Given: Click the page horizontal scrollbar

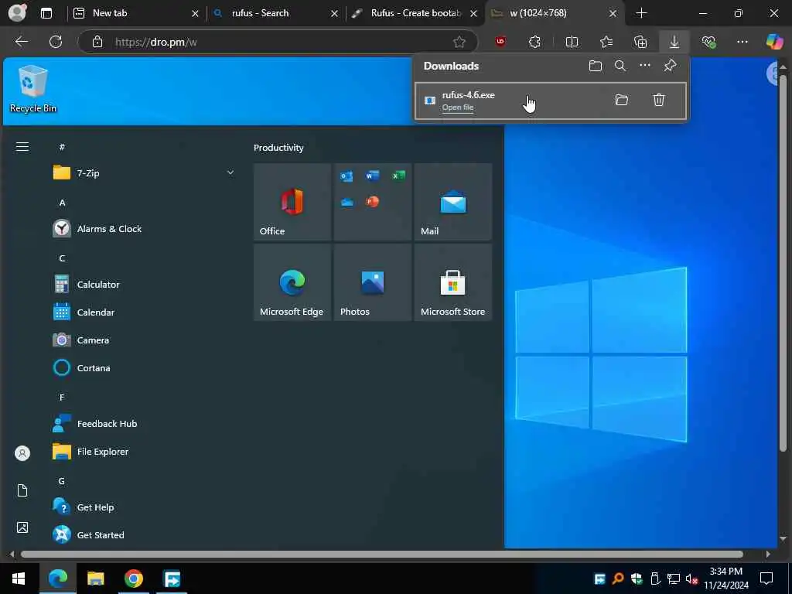Looking at the screenshot, I should [x=382, y=554].
